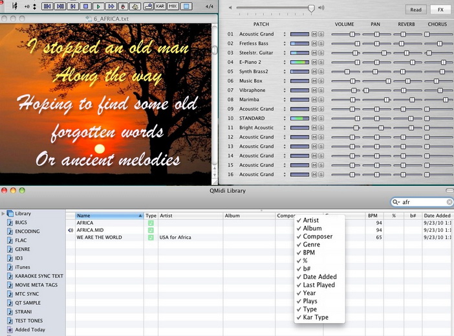Click the previous song transport button
The height and width of the screenshot is (336, 454).
pyautogui.click(x=47, y=6)
